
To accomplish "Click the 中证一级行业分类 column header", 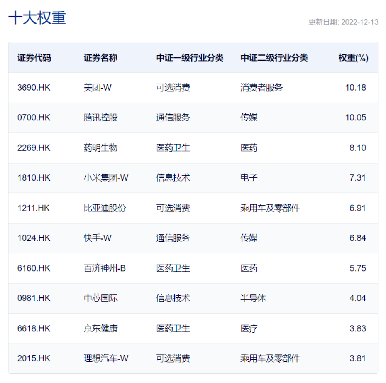I will (190, 58).
